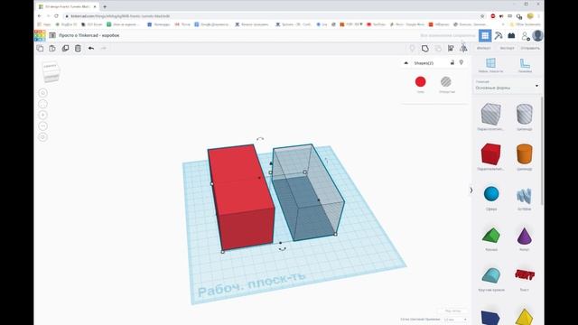Select the 3D design browser tab

click(x=68, y=6)
